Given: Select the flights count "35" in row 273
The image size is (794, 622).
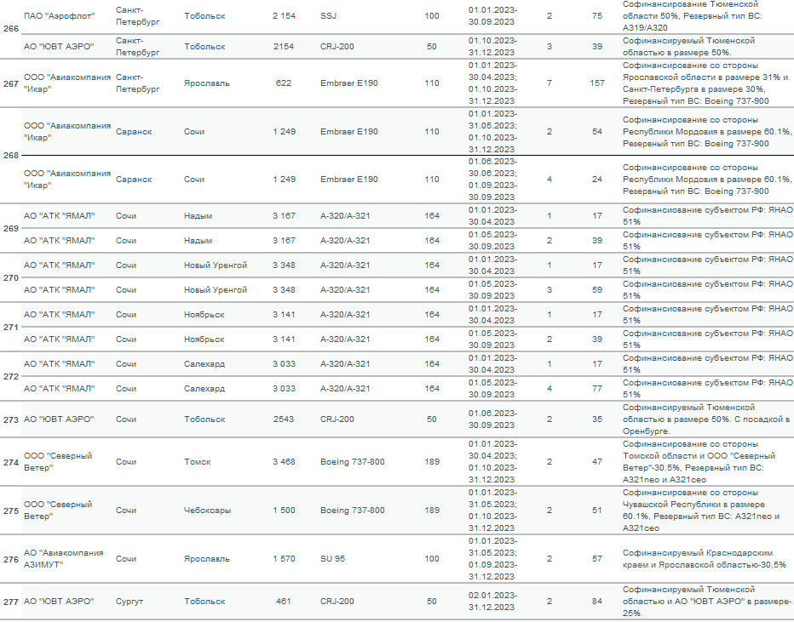Looking at the screenshot, I should (597, 419).
